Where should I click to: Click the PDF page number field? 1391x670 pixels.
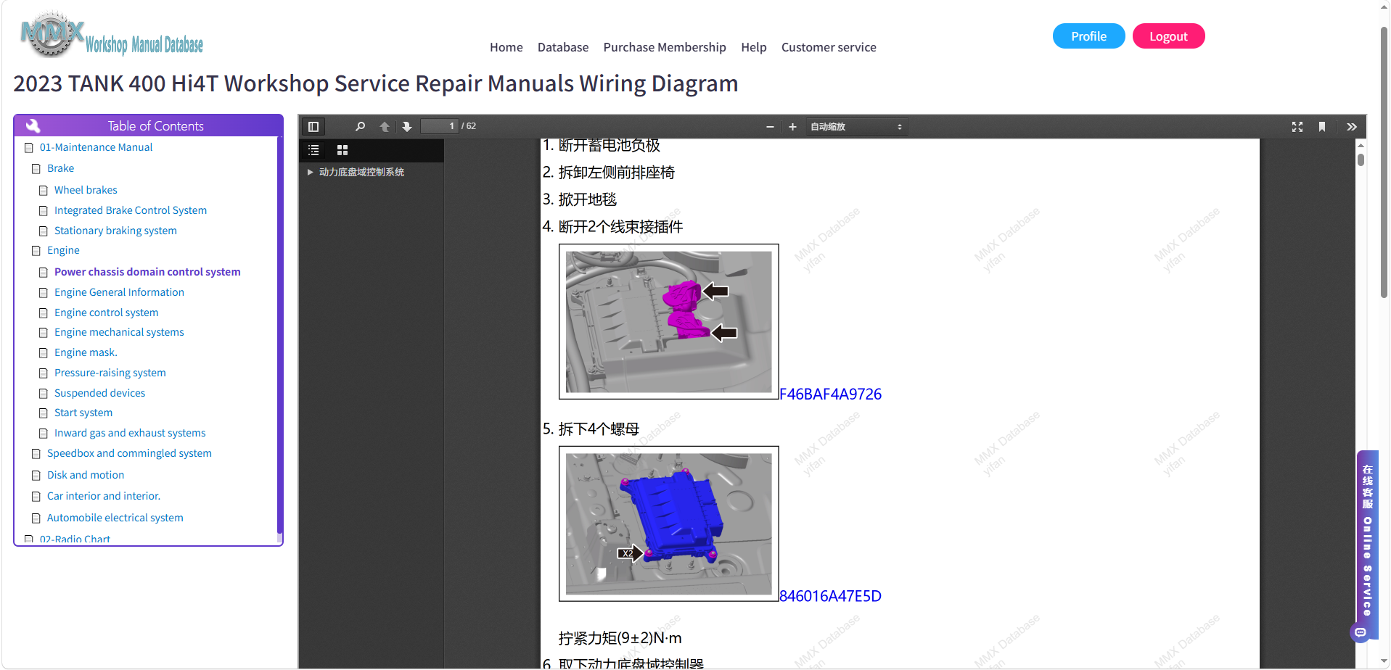pos(440,126)
